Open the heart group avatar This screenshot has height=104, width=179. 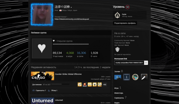pos(42,48)
